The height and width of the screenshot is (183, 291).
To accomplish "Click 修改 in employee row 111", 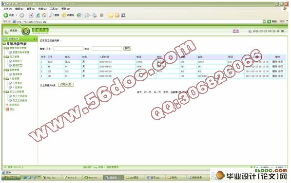I will click(x=280, y=76).
